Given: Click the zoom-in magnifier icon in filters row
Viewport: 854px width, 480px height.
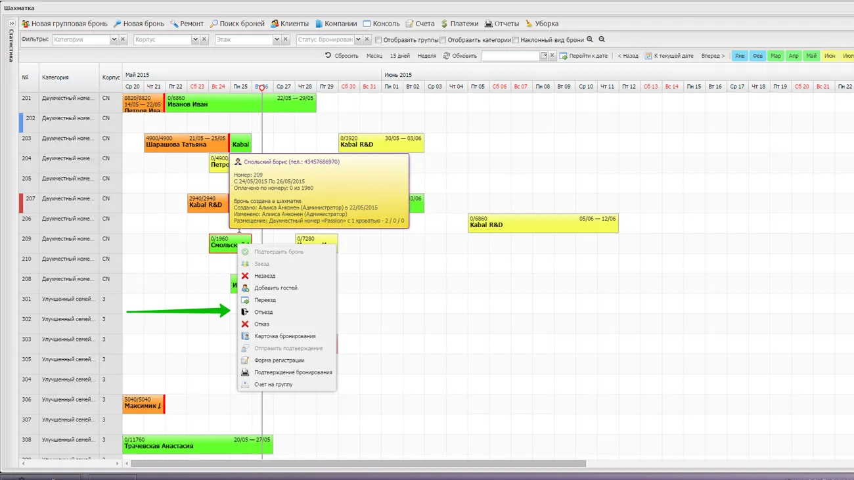Looking at the screenshot, I should 590,39.
